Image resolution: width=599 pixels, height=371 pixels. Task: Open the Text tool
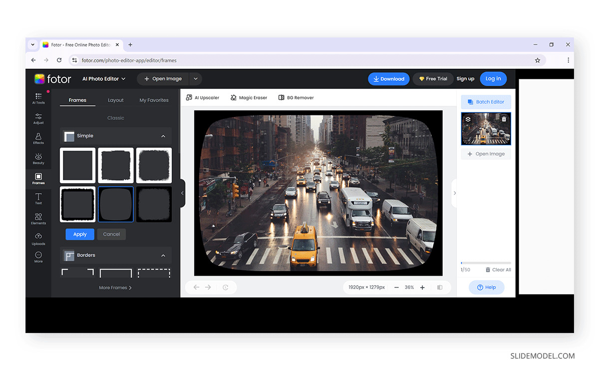[x=38, y=199]
